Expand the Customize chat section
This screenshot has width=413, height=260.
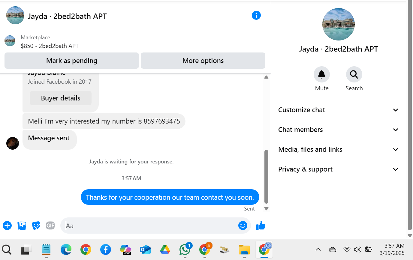coord(339,110)
